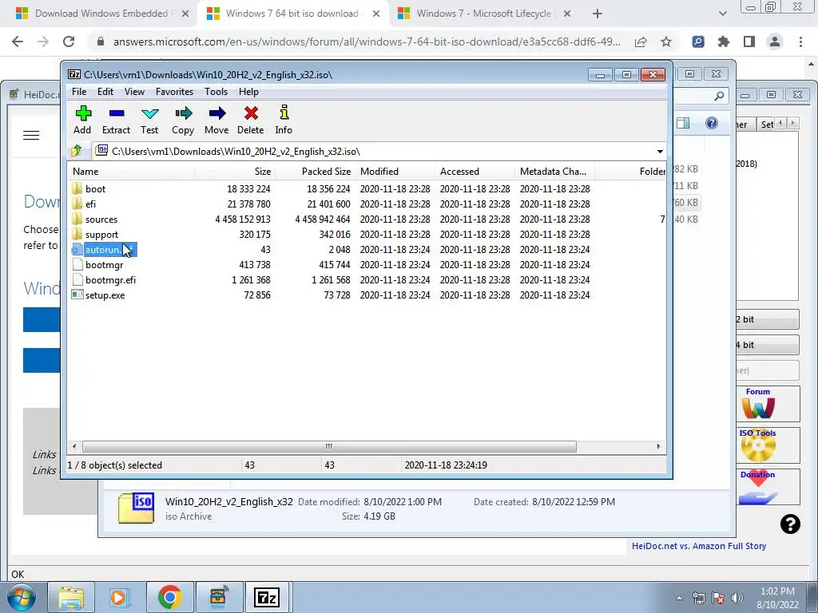Close the Windows 7 64 bit iso tab
Image resolution: width=818 pixels, height=613 pixels.
[x=376, y=14]
